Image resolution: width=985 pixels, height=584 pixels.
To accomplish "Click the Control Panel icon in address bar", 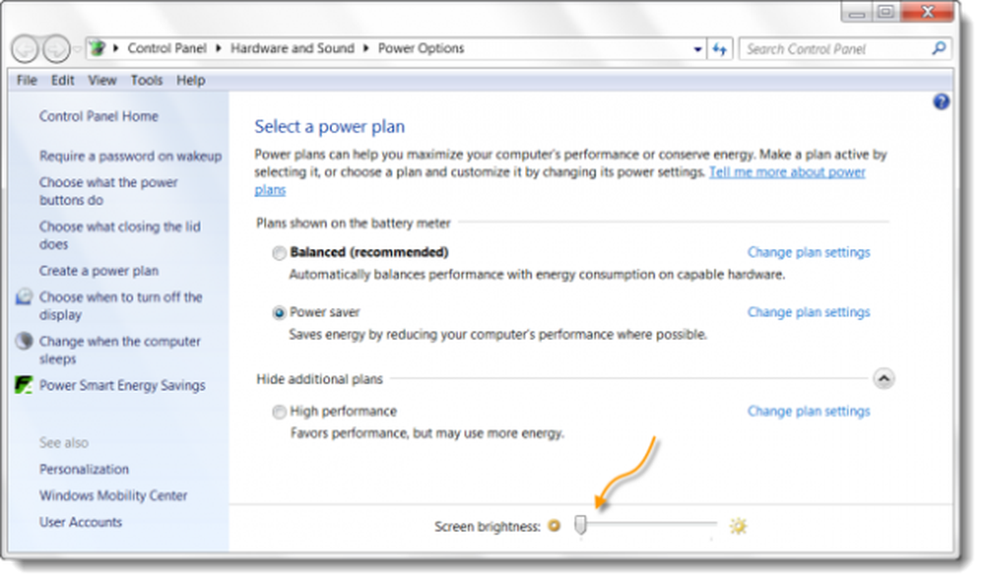I will 97,48.
